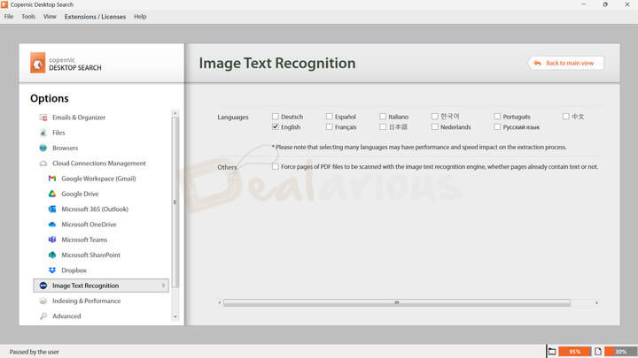Enable the Deutsch language checkbox
Screen dimensions: 638x358
(x=276, y=117)
